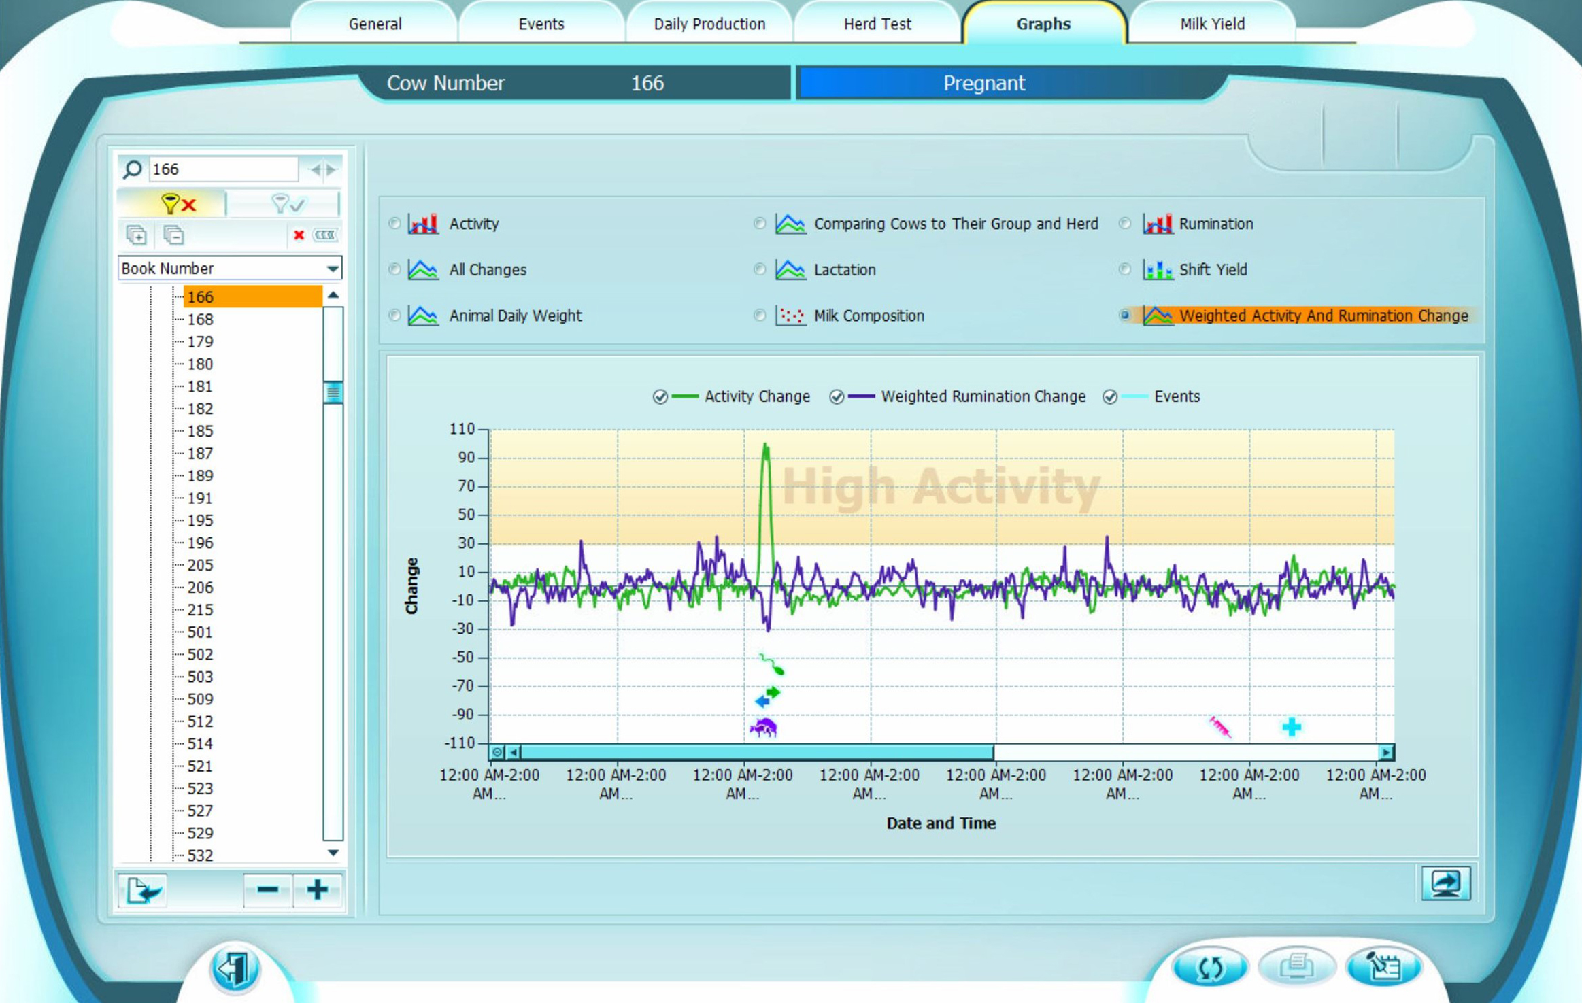Click chart scrollbar right arrow

pos(1385,752)
